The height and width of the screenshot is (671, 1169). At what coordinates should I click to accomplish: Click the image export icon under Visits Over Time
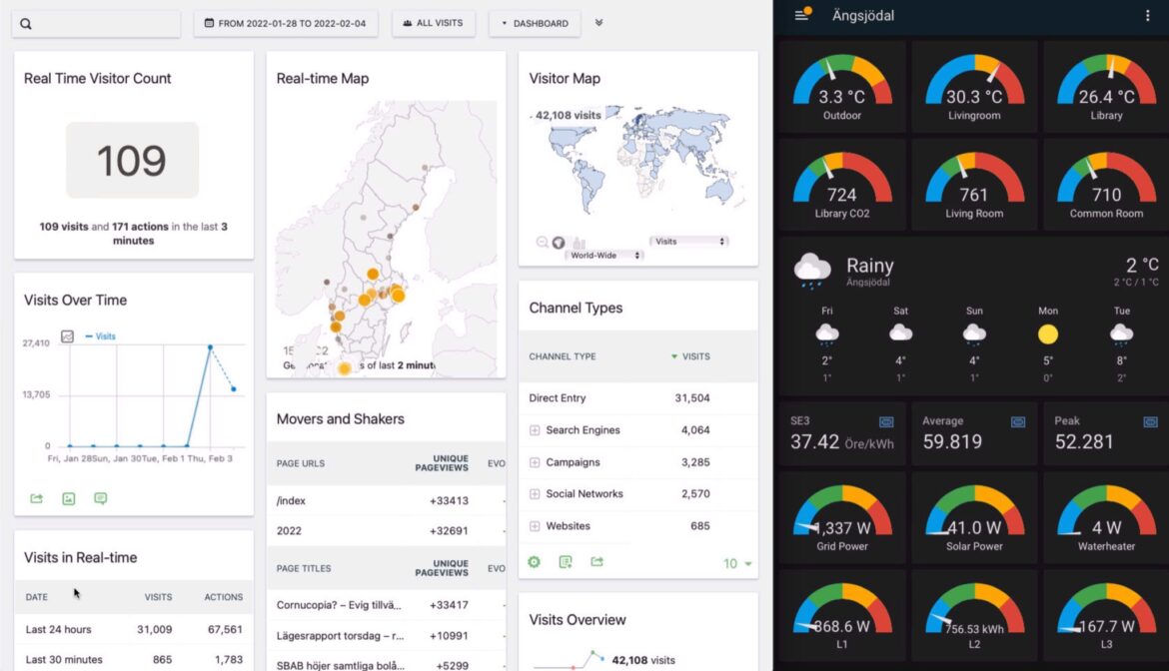pyautogui.click(x=69, y=498)
